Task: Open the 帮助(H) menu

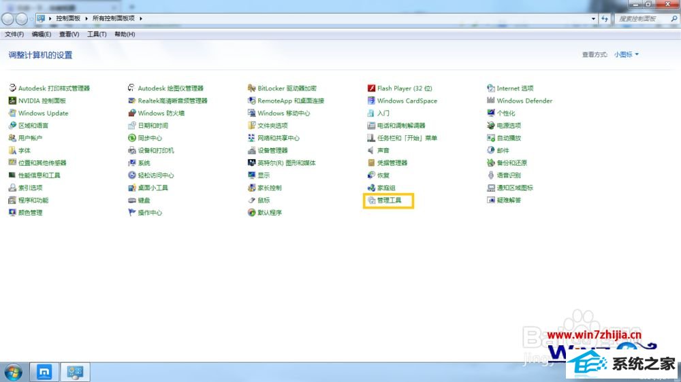Action: pyautogui.click(x=125, y=34)
